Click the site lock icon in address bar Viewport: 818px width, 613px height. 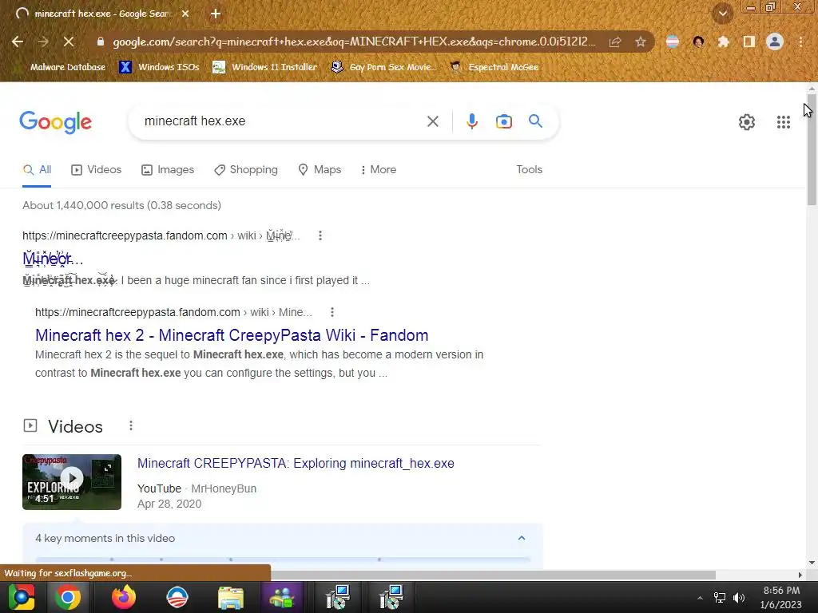coord(101,42)
